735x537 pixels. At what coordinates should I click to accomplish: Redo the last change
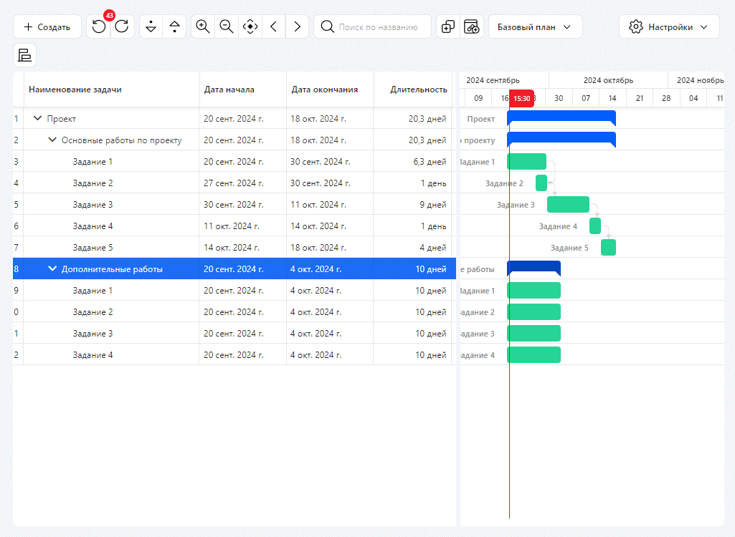[x=123, y=26]
